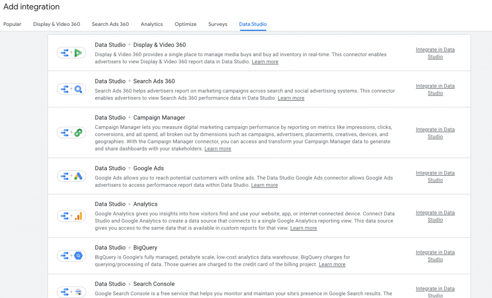Screen dimensions: 492x298
Task: Open Learn more for Display & Video 360
Action: point(265,62)
